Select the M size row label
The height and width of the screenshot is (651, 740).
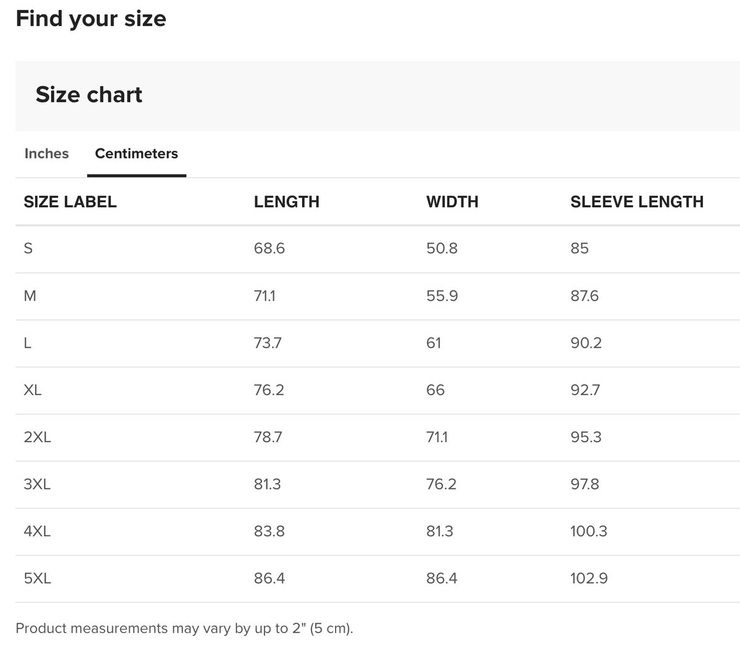coord(30,296)
